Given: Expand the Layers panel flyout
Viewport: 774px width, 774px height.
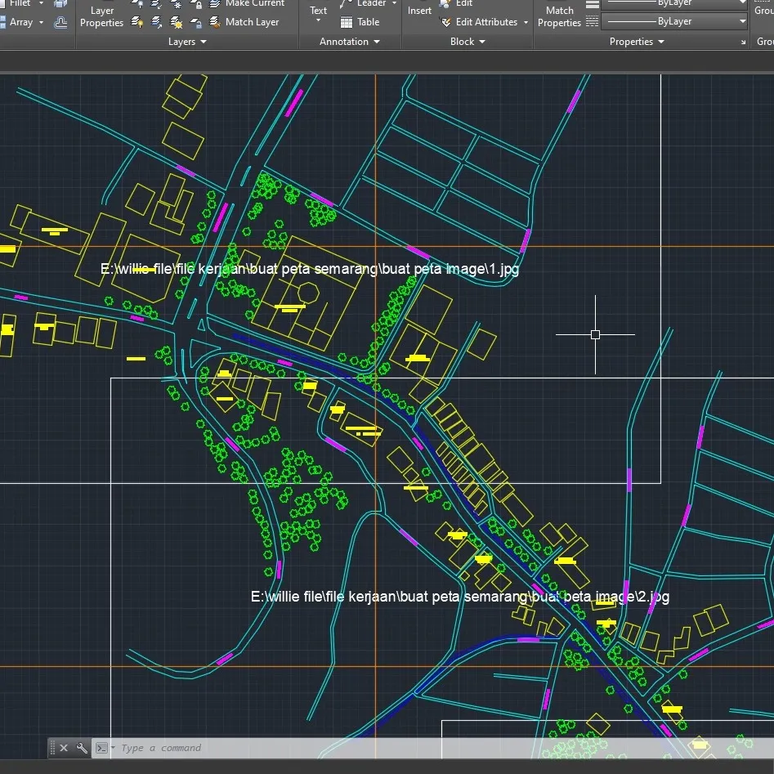Looking at the screenshot, I should [x=204, y=42].
